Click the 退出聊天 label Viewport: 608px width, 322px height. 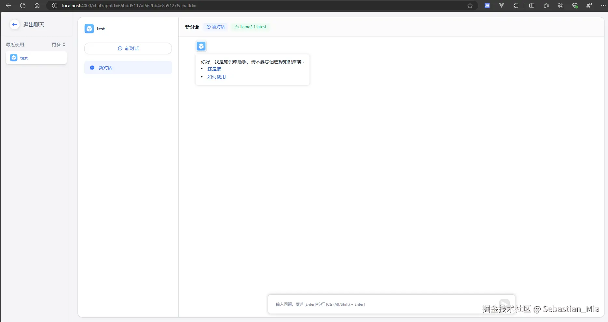click(x=34, y=25)
